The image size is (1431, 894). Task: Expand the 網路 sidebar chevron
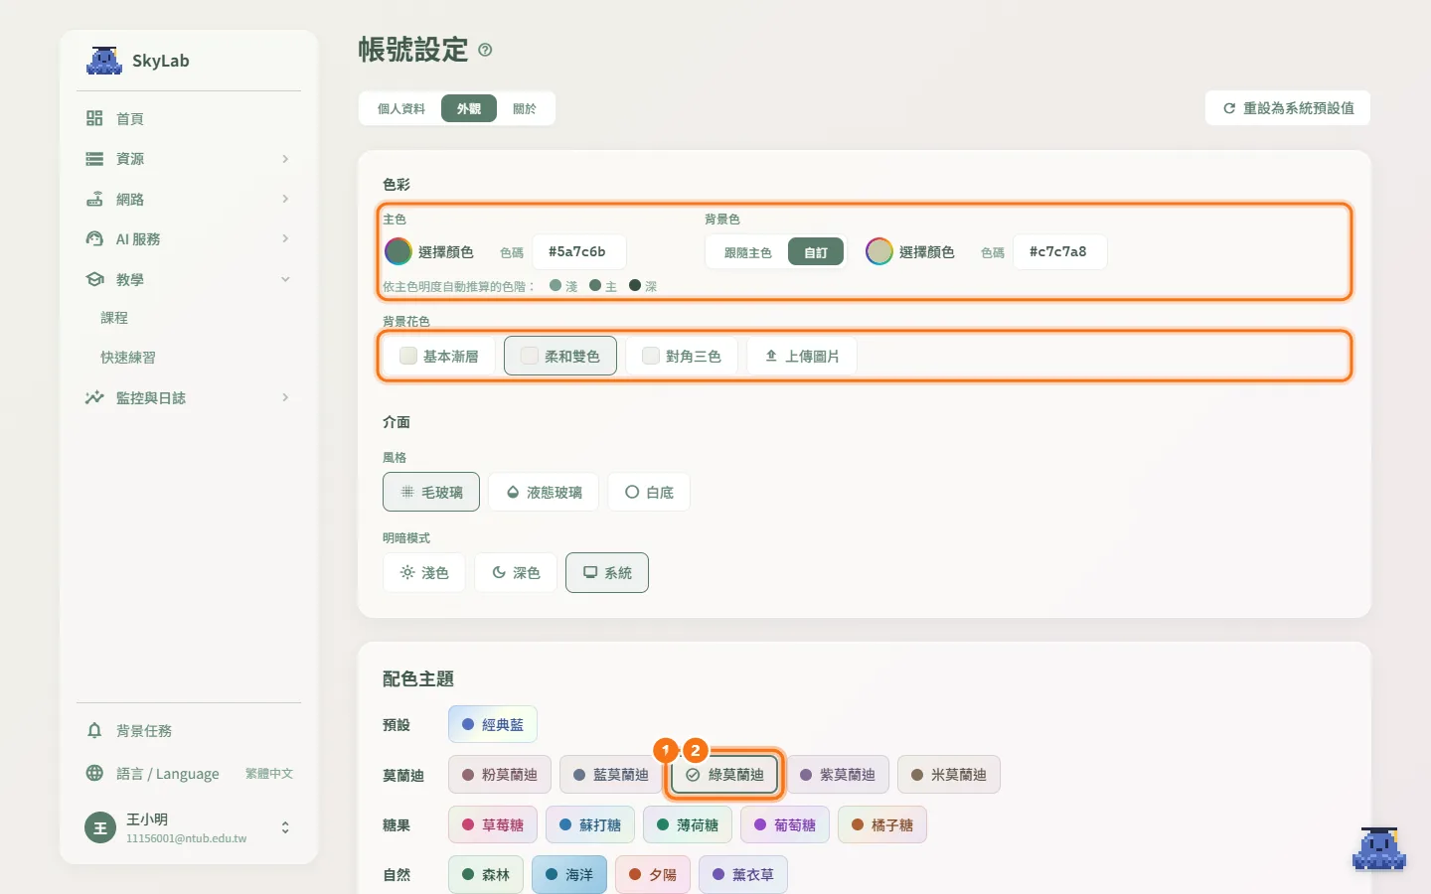point(285,199)
